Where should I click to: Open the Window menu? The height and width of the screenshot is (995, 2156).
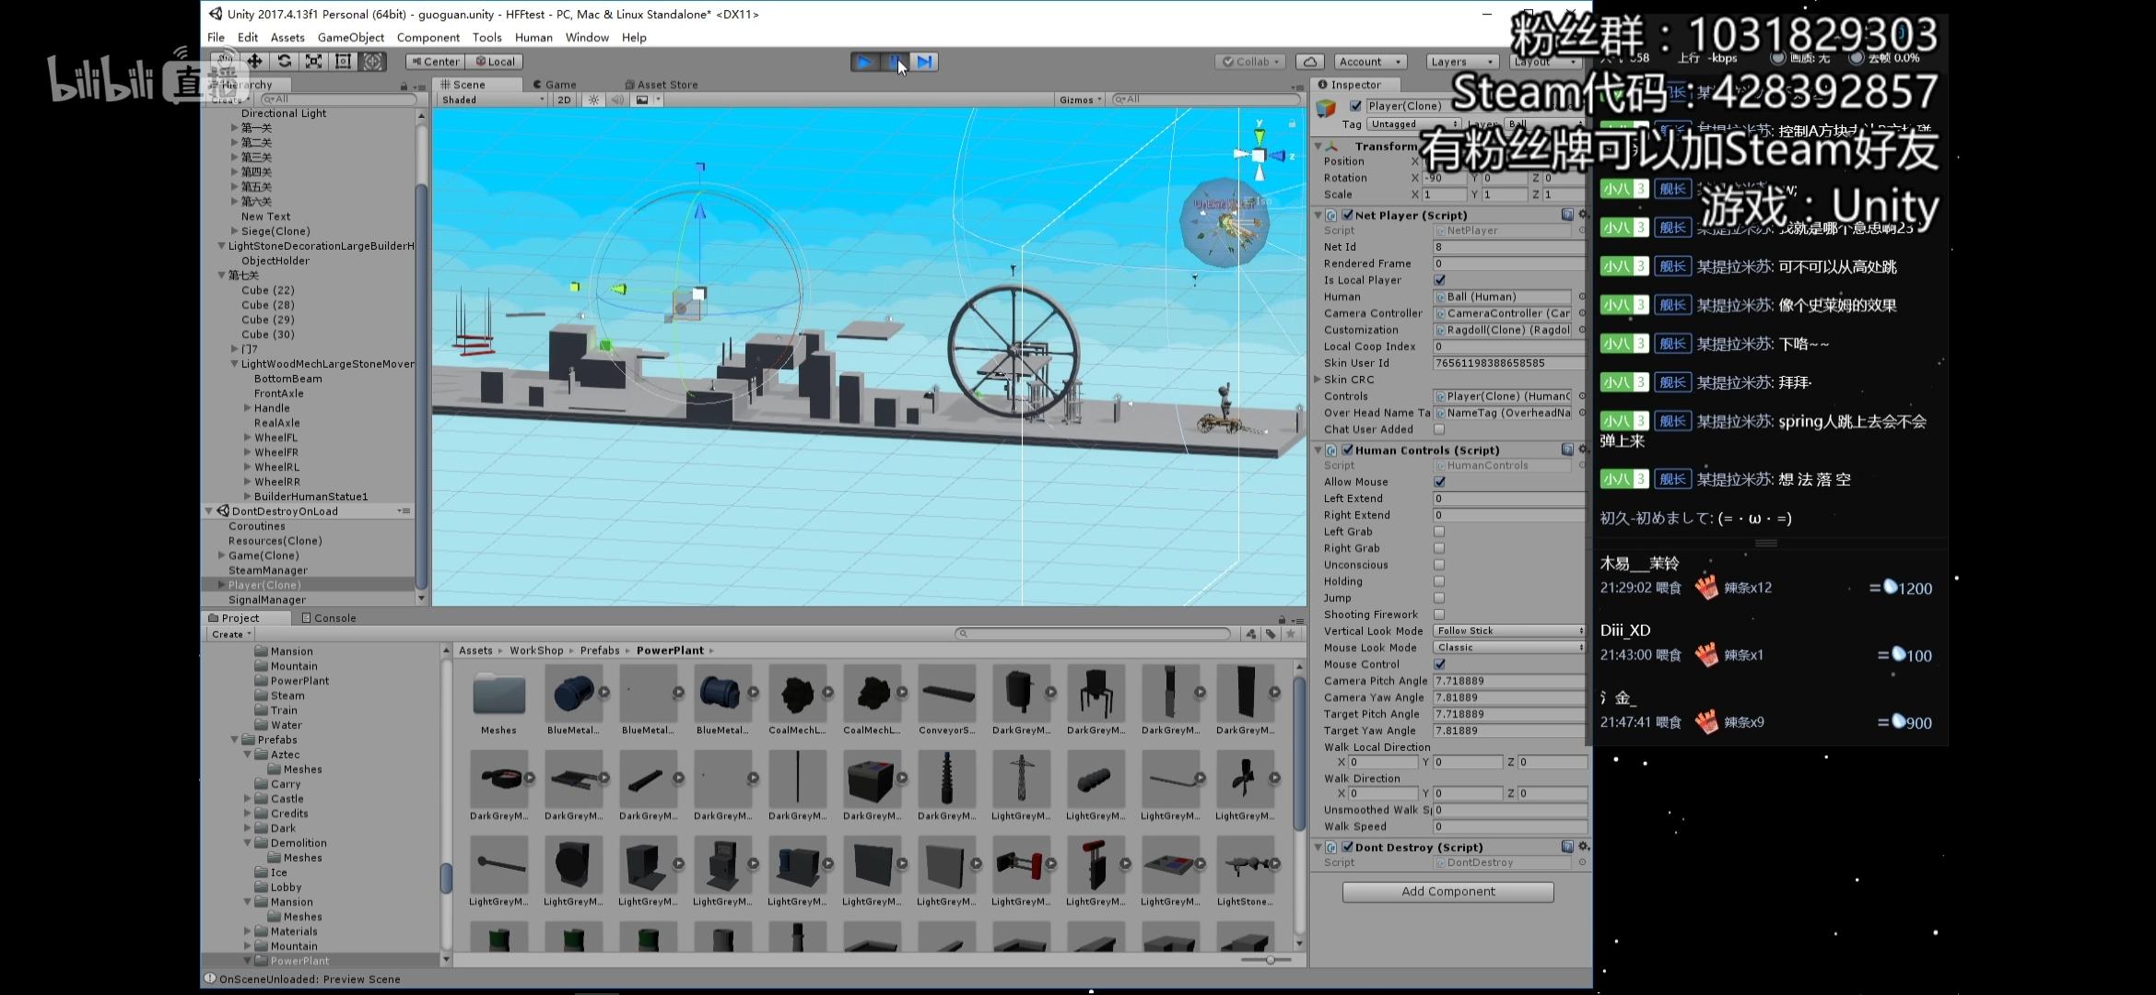[x=587, y=38]
